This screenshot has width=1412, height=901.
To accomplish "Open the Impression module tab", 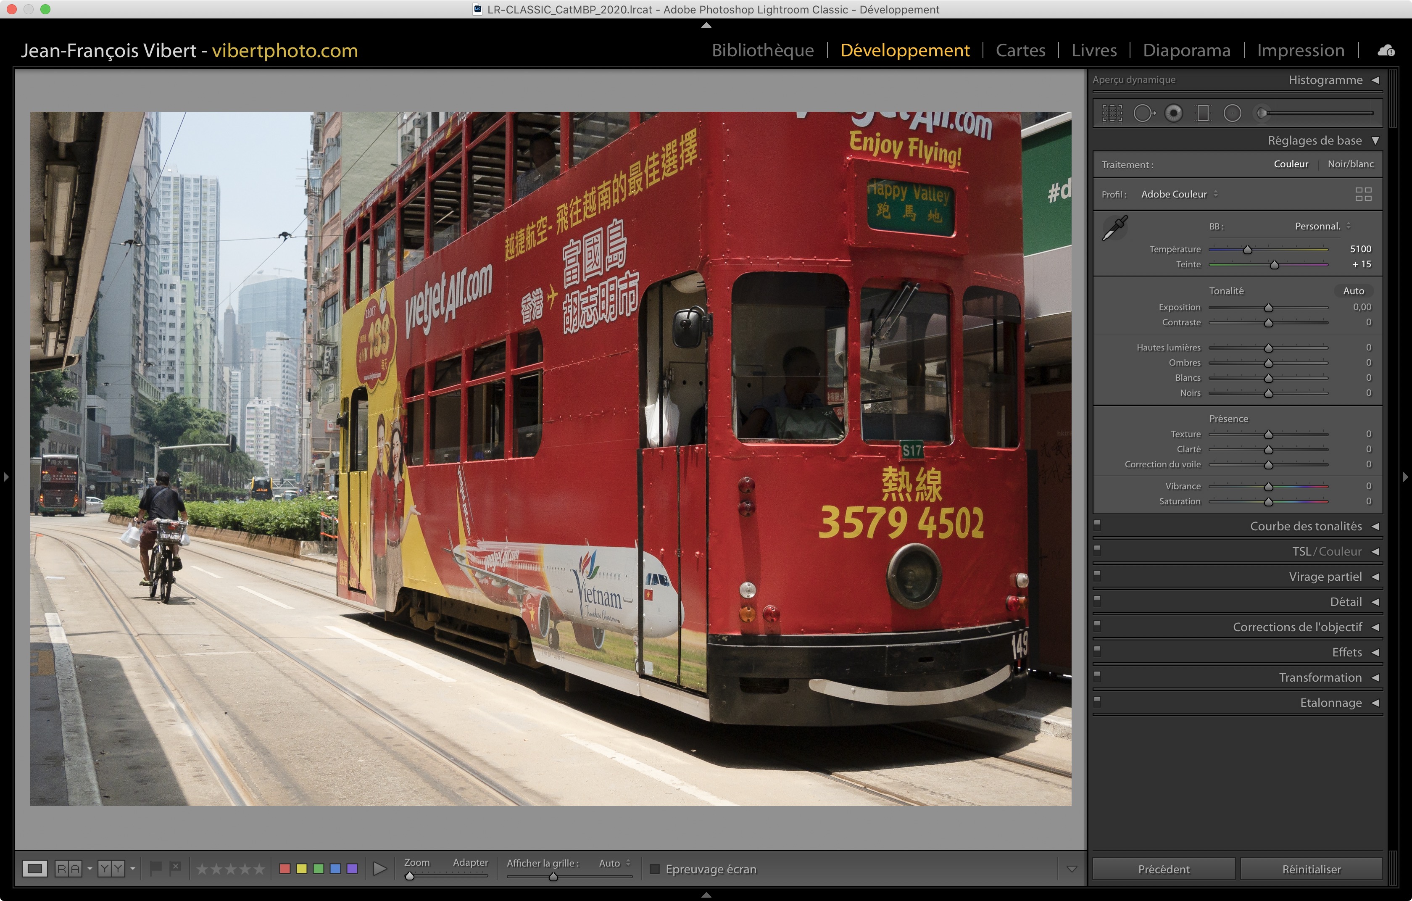I will [1300, 50].
